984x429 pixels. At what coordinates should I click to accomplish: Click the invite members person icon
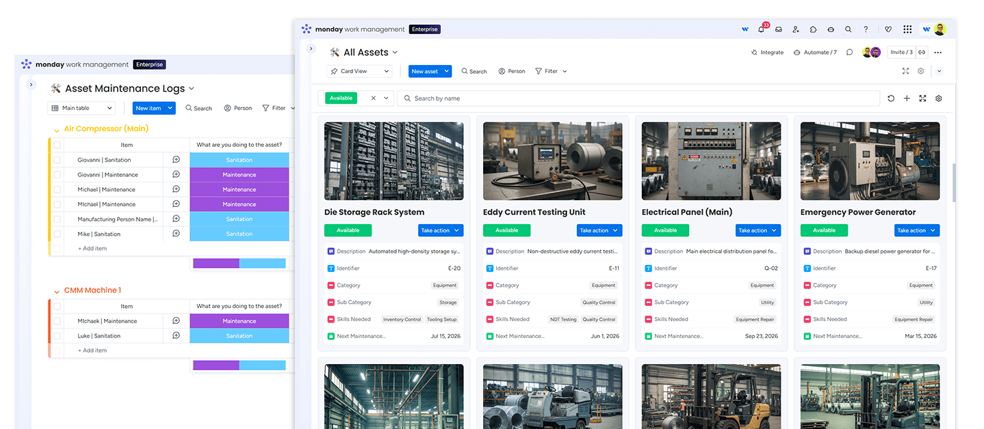(x=796, y=29)
